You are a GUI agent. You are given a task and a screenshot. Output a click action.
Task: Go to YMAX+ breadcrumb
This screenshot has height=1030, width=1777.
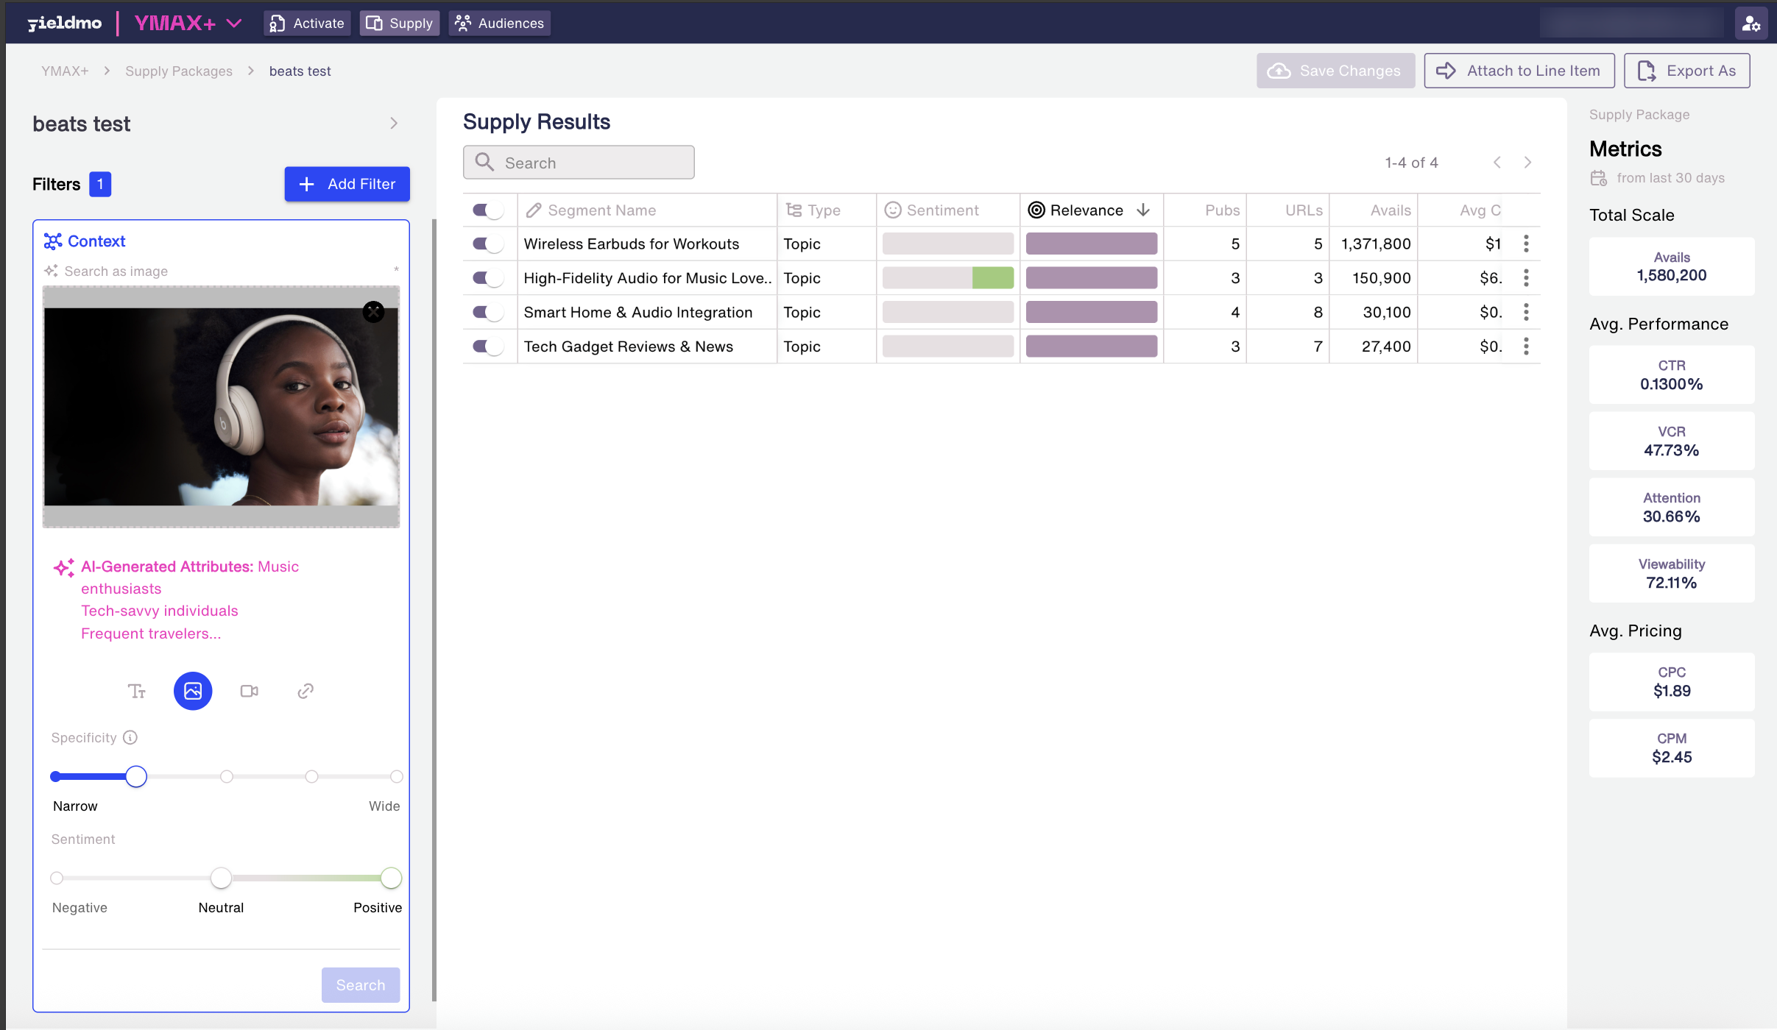(65, 71)
